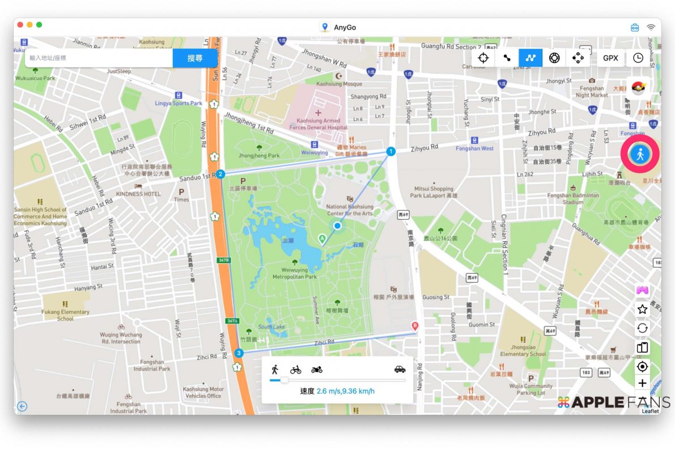Select the teleport mode crosshair icon
The image size is (675, 450).
pos(483,58)
